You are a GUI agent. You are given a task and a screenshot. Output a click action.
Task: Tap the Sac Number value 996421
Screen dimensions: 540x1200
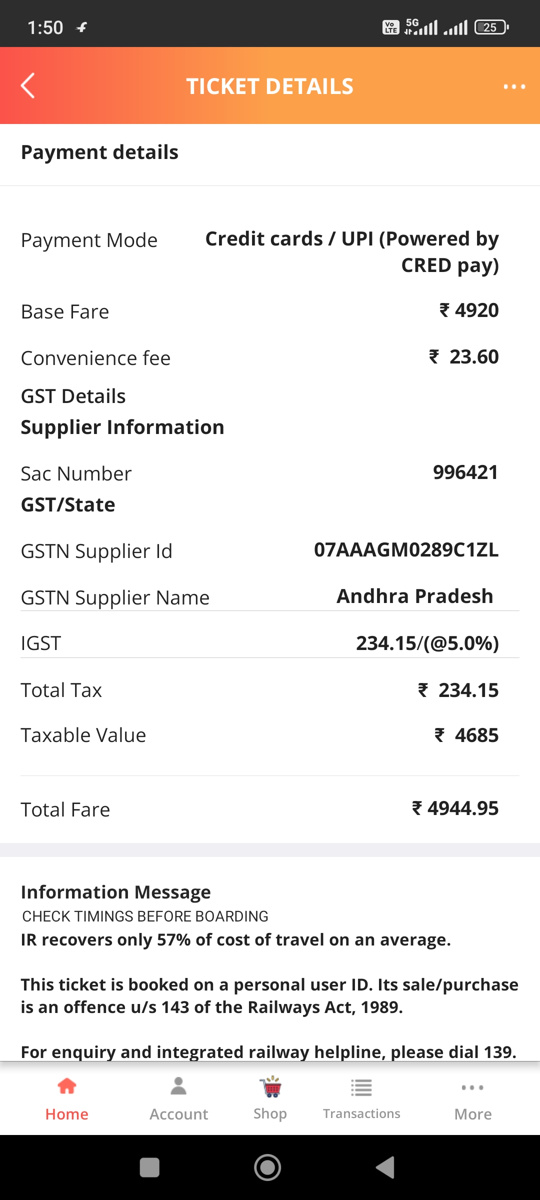click(465, 472)
